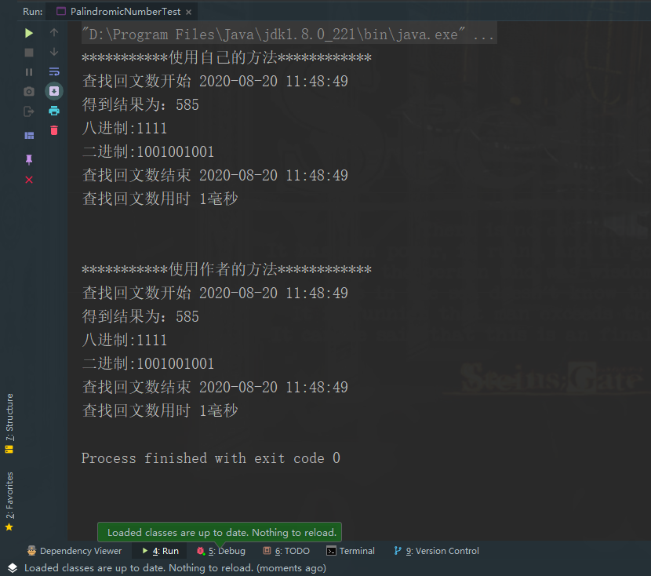Click the '使用作者的方法' header line
The image size is (651, 576).
[x=227, y=269]
